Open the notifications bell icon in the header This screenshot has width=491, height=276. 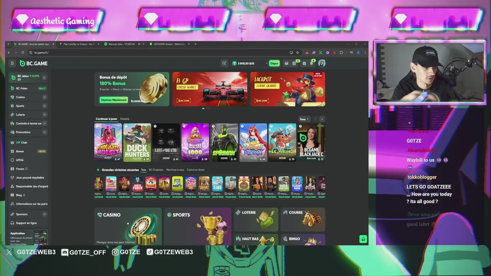312,63
